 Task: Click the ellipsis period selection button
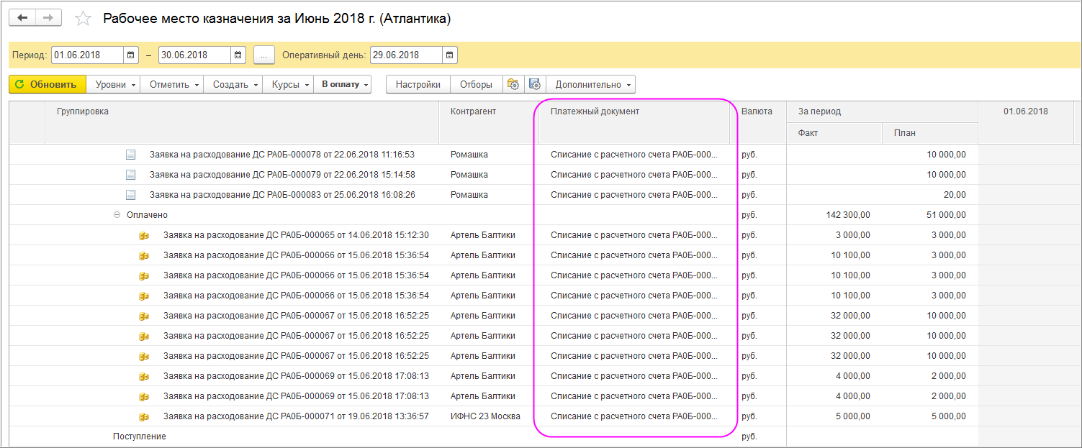pos(264,55)
